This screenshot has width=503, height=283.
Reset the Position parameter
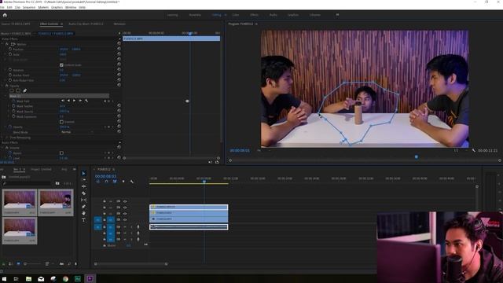[119, 49]
